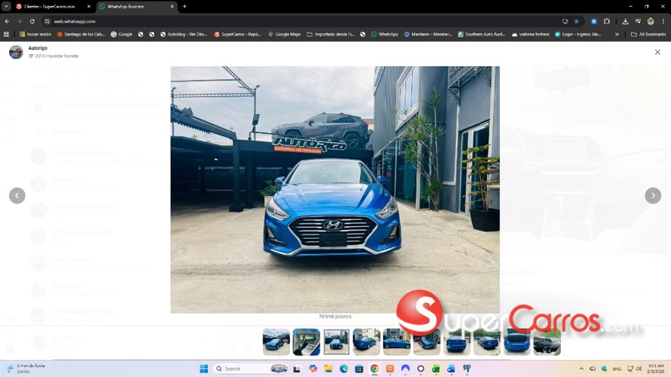Open the Manheim bookmark

click(x=428, y=34)
